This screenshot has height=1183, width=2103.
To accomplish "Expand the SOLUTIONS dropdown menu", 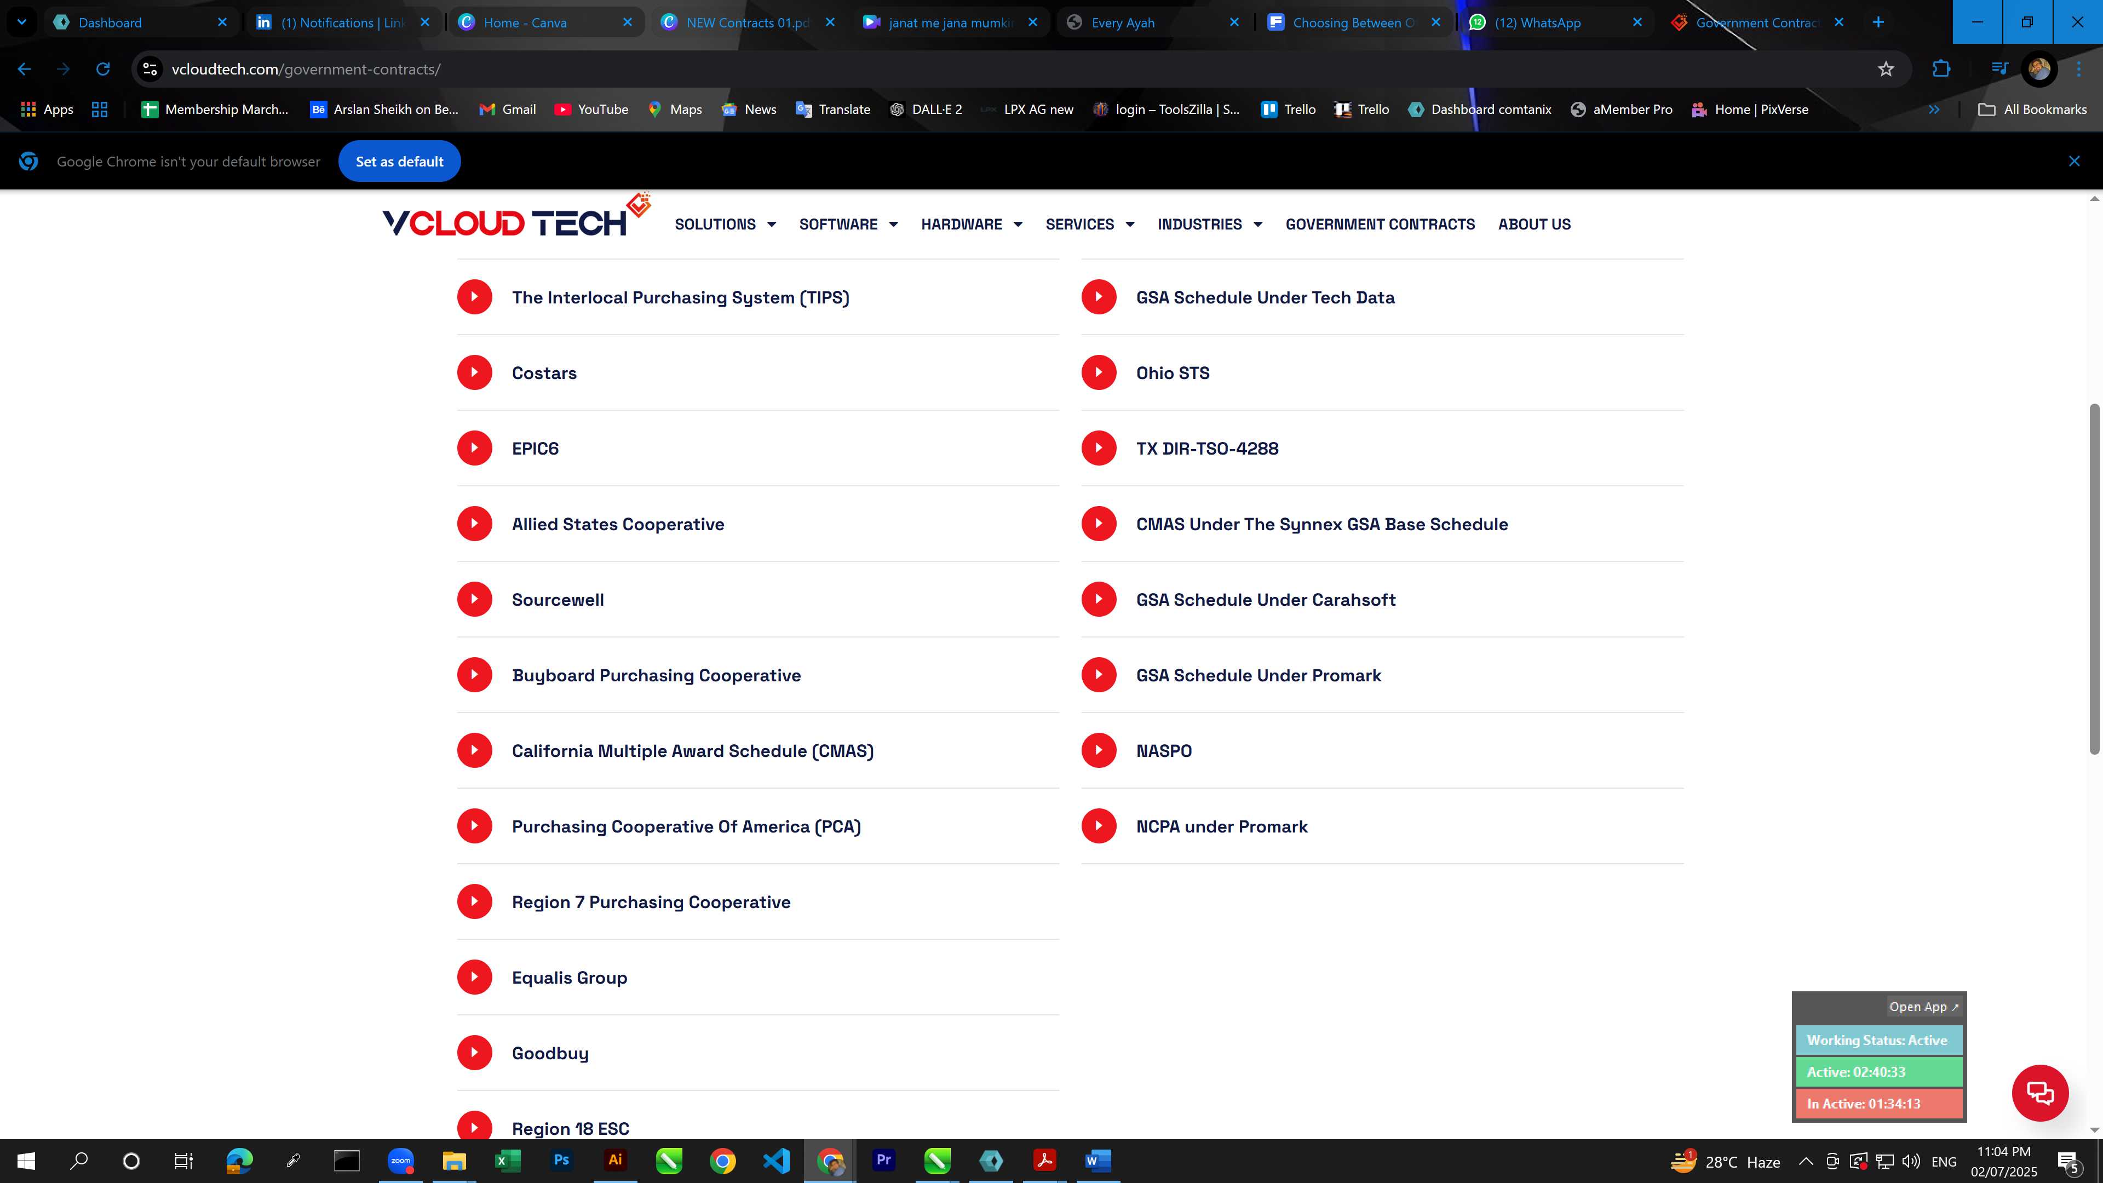I will [725, 223].
